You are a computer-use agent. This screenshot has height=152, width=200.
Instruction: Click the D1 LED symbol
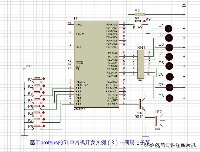pos(168,29)
